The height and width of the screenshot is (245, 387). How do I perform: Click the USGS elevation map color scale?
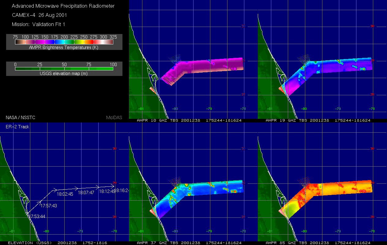(x=64, y=69)
